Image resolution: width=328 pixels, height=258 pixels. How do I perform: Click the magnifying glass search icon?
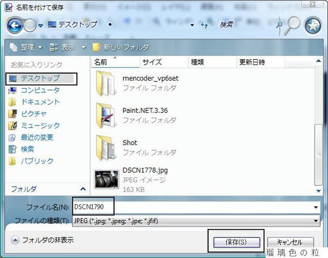[x=292, y=26]
